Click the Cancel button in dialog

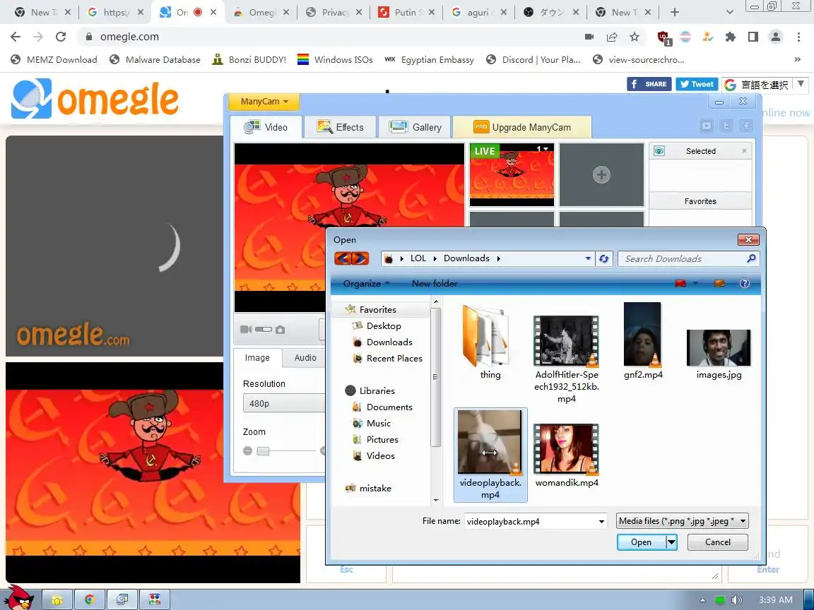point(717,542)
